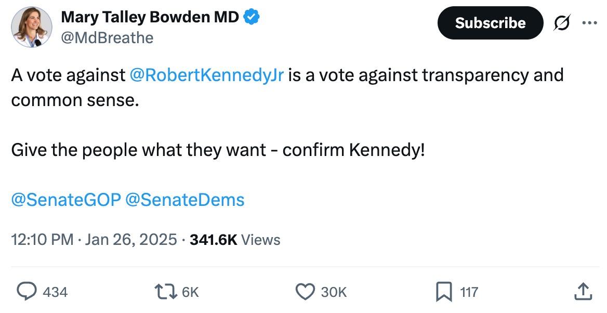Click the 30K likes count

(333, 292)
